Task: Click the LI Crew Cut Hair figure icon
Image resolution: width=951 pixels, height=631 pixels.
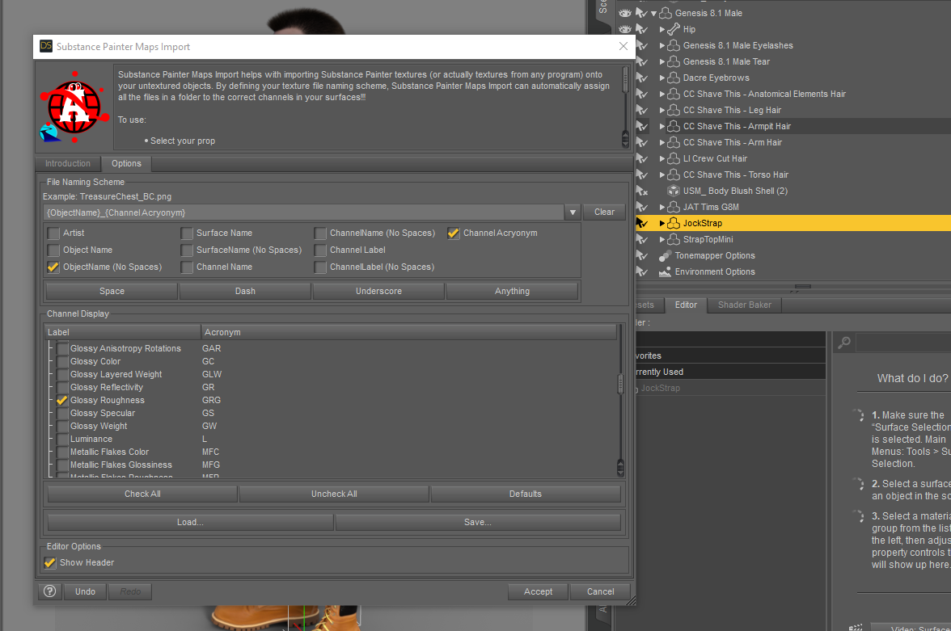Action: (673, 158)
